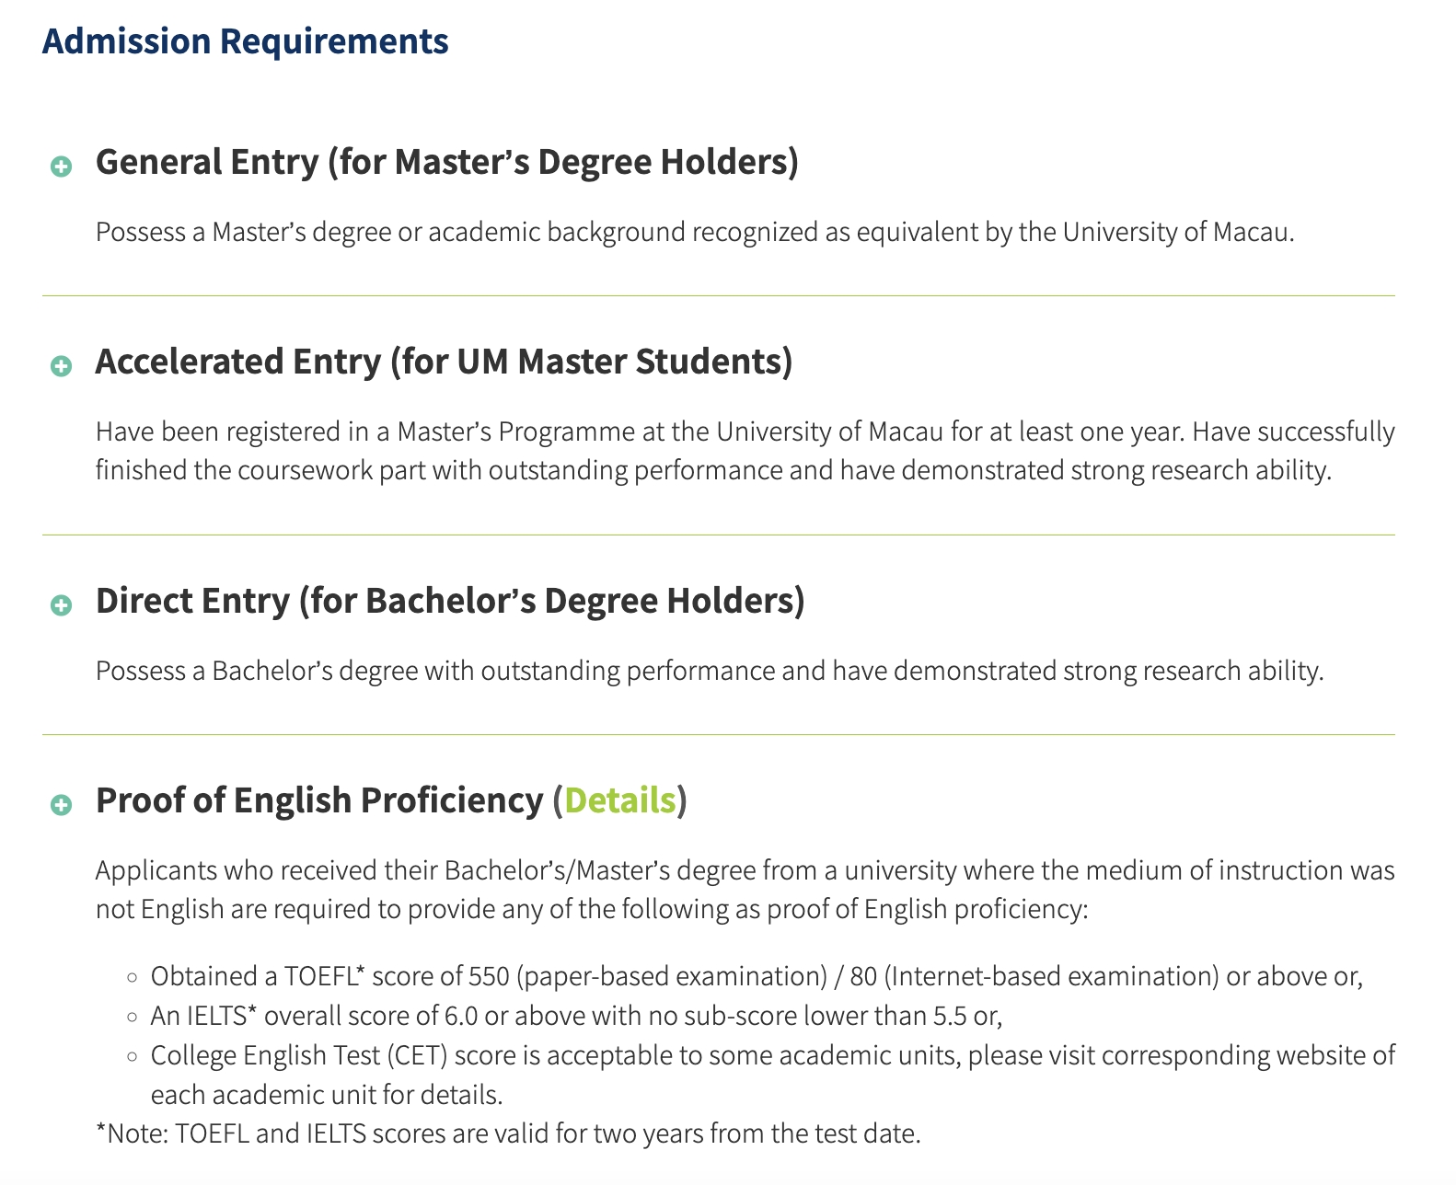
Task: Click the TOEFL score requirement bullet text
Action: pos(756,976)
